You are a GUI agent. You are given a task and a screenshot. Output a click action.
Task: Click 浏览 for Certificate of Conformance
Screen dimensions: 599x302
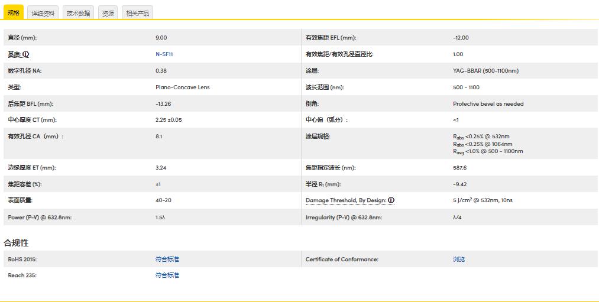click(x=459, y=259)
